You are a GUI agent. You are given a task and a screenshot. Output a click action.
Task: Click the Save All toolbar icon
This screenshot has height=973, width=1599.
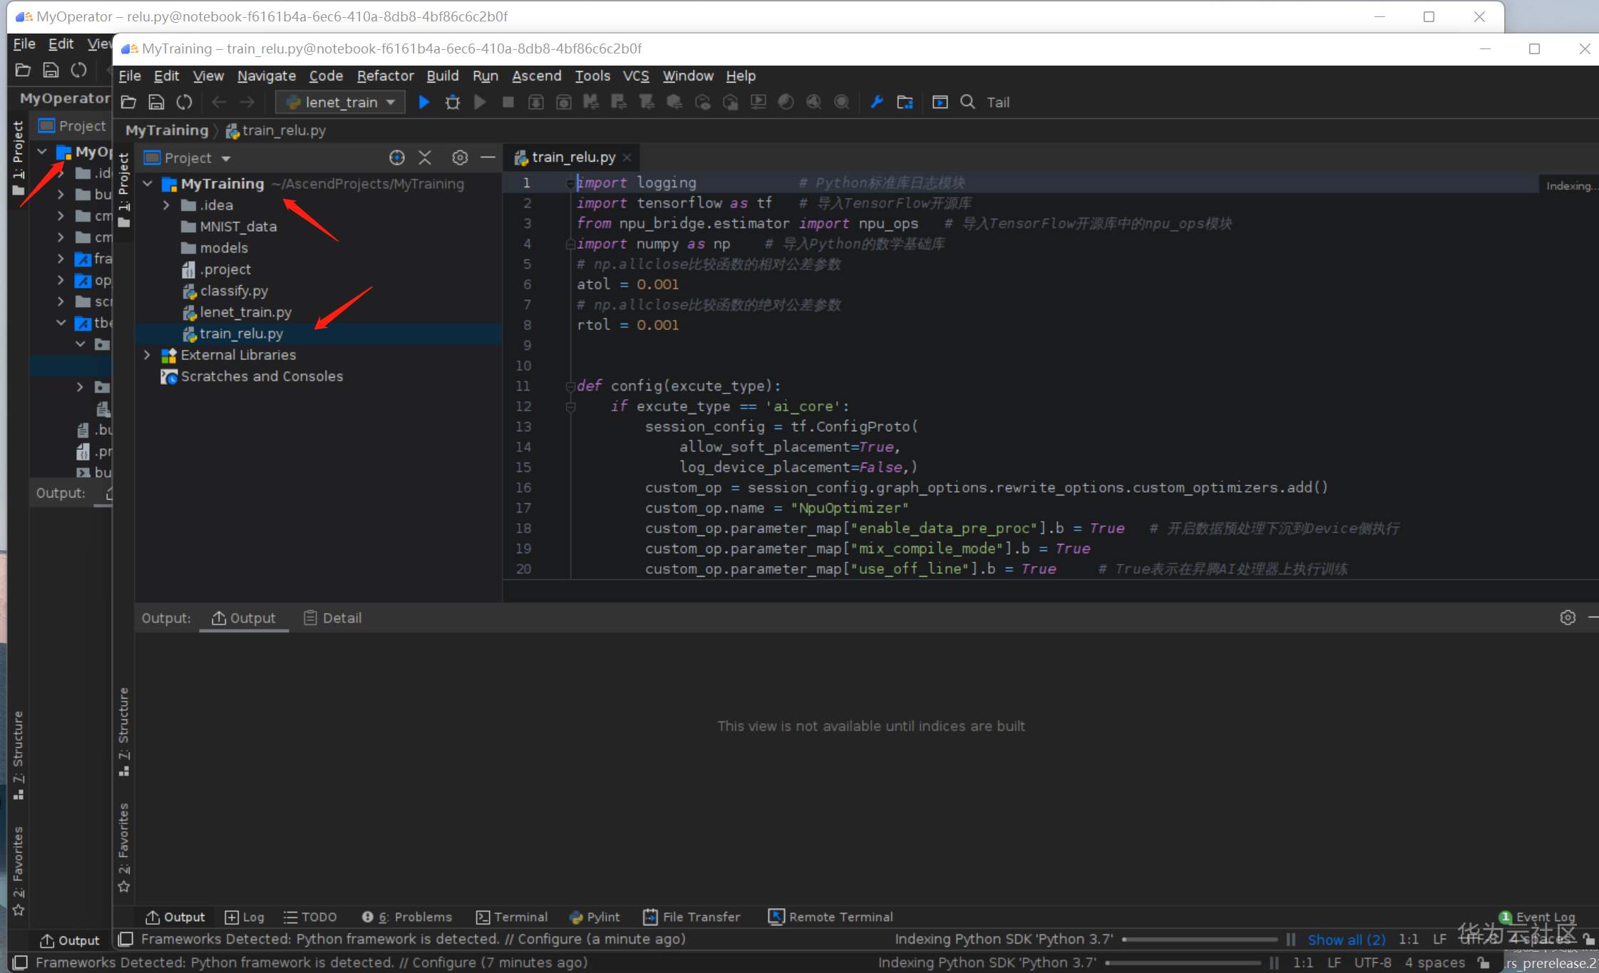pyautogui.click(x=156, y=102)
